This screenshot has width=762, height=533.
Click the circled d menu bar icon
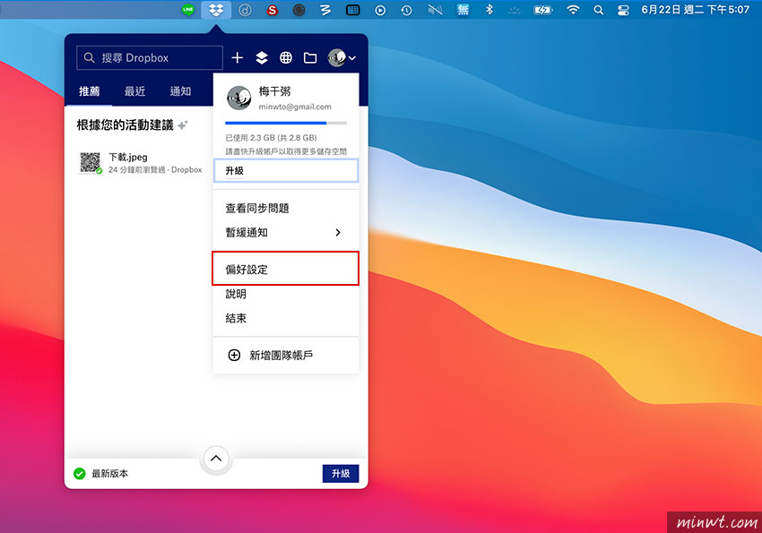245,10
